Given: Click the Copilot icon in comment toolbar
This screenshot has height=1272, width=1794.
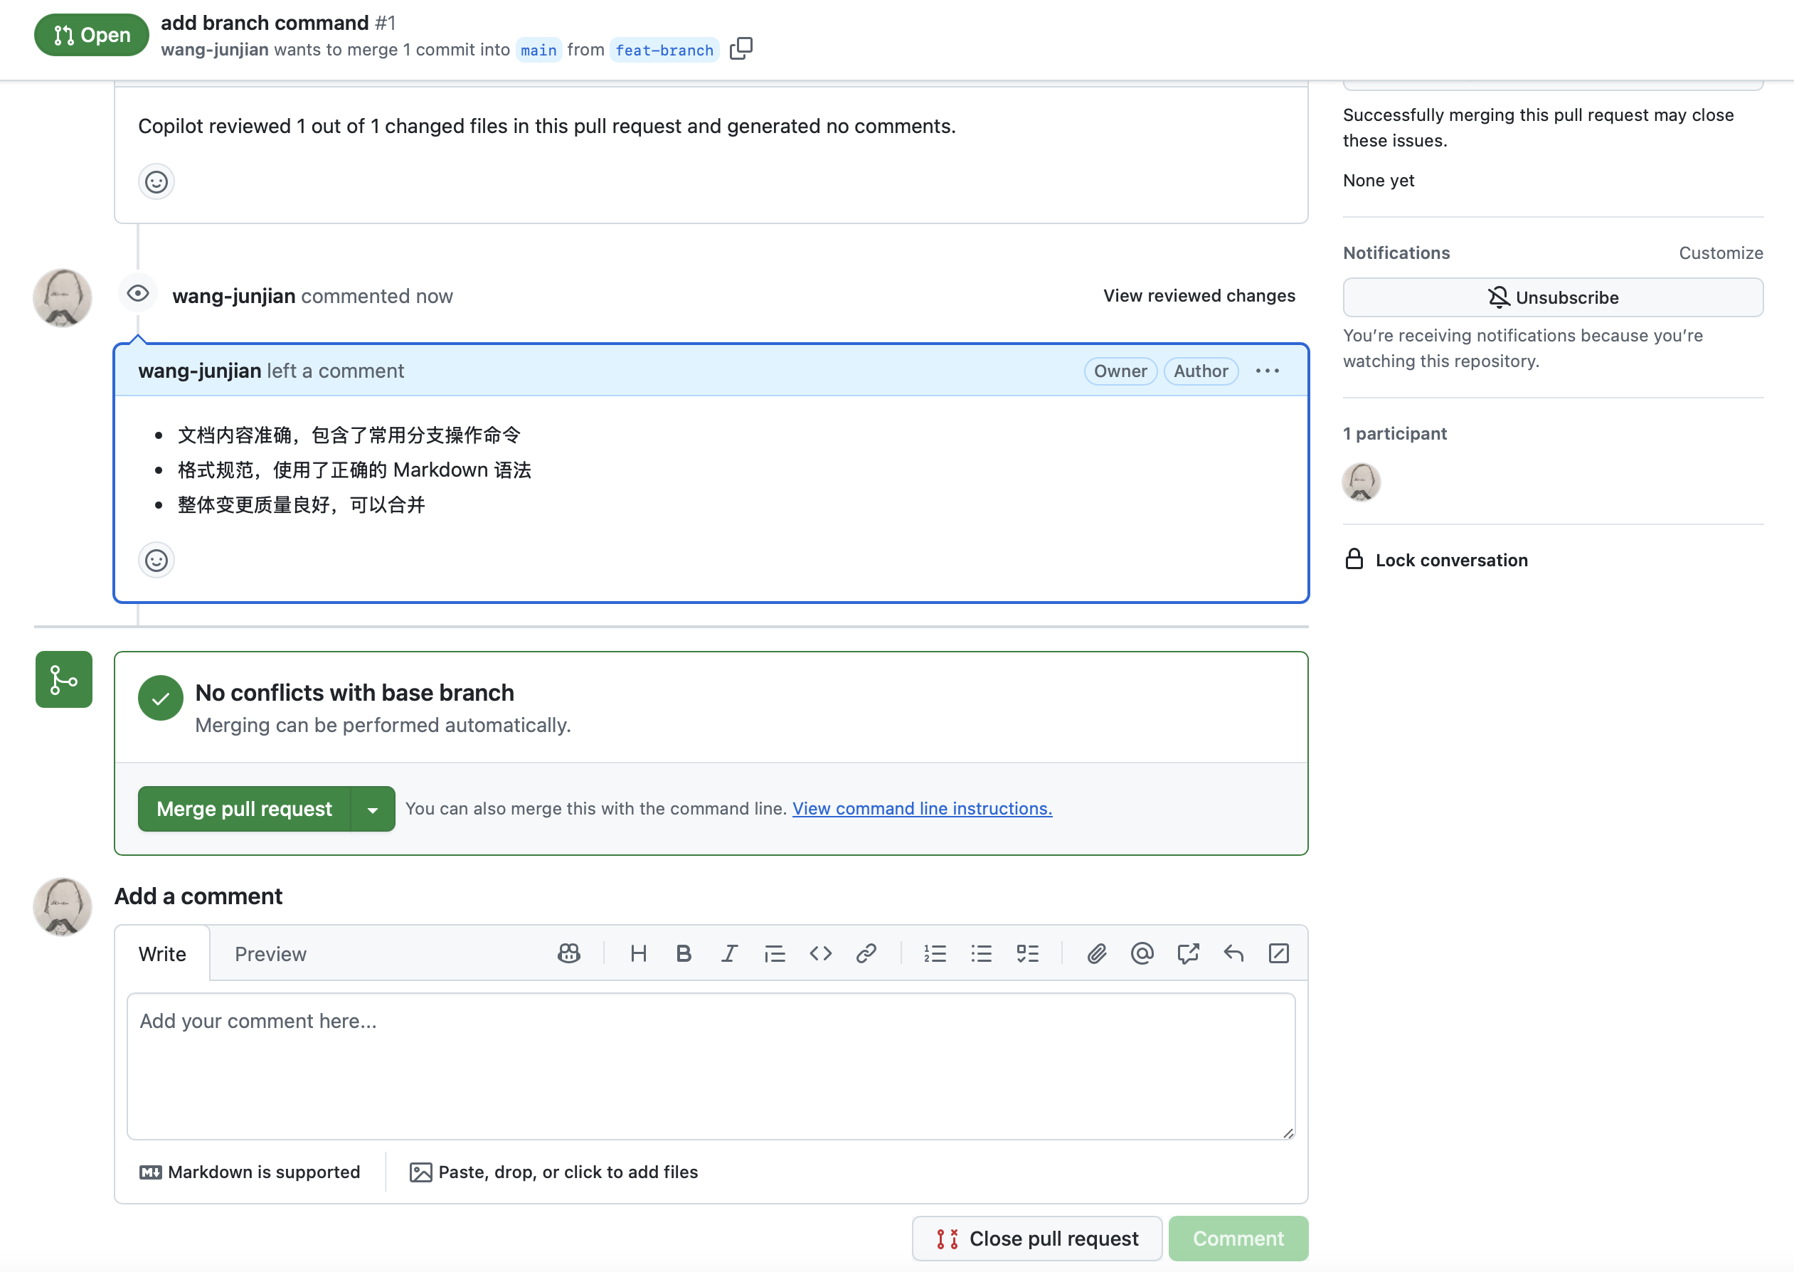Looking at the screenshot, I should click(x=569, y=953).
